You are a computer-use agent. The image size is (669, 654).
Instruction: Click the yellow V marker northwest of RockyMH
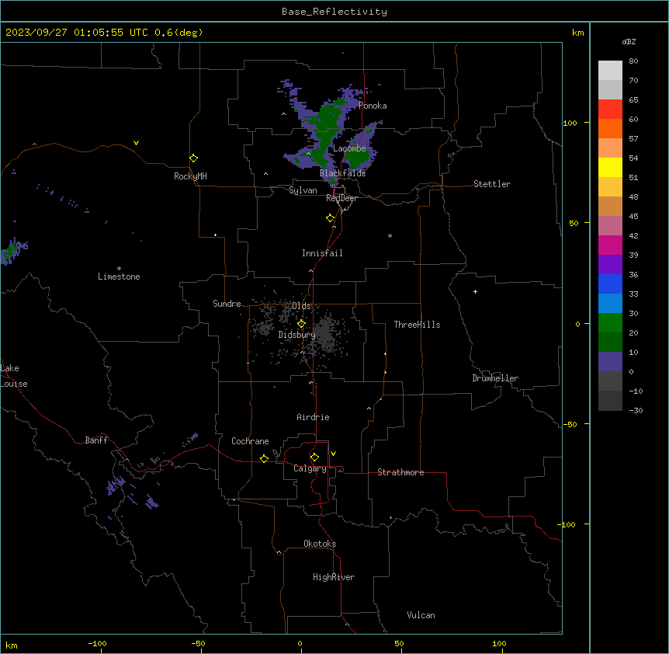point(136,143)
